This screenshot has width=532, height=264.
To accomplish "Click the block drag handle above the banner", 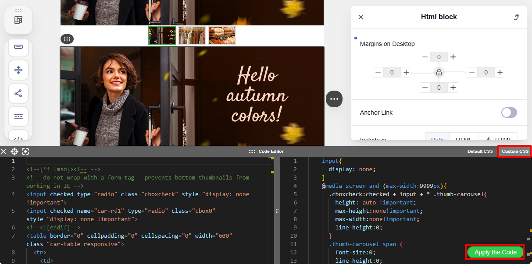I will 67,39.
